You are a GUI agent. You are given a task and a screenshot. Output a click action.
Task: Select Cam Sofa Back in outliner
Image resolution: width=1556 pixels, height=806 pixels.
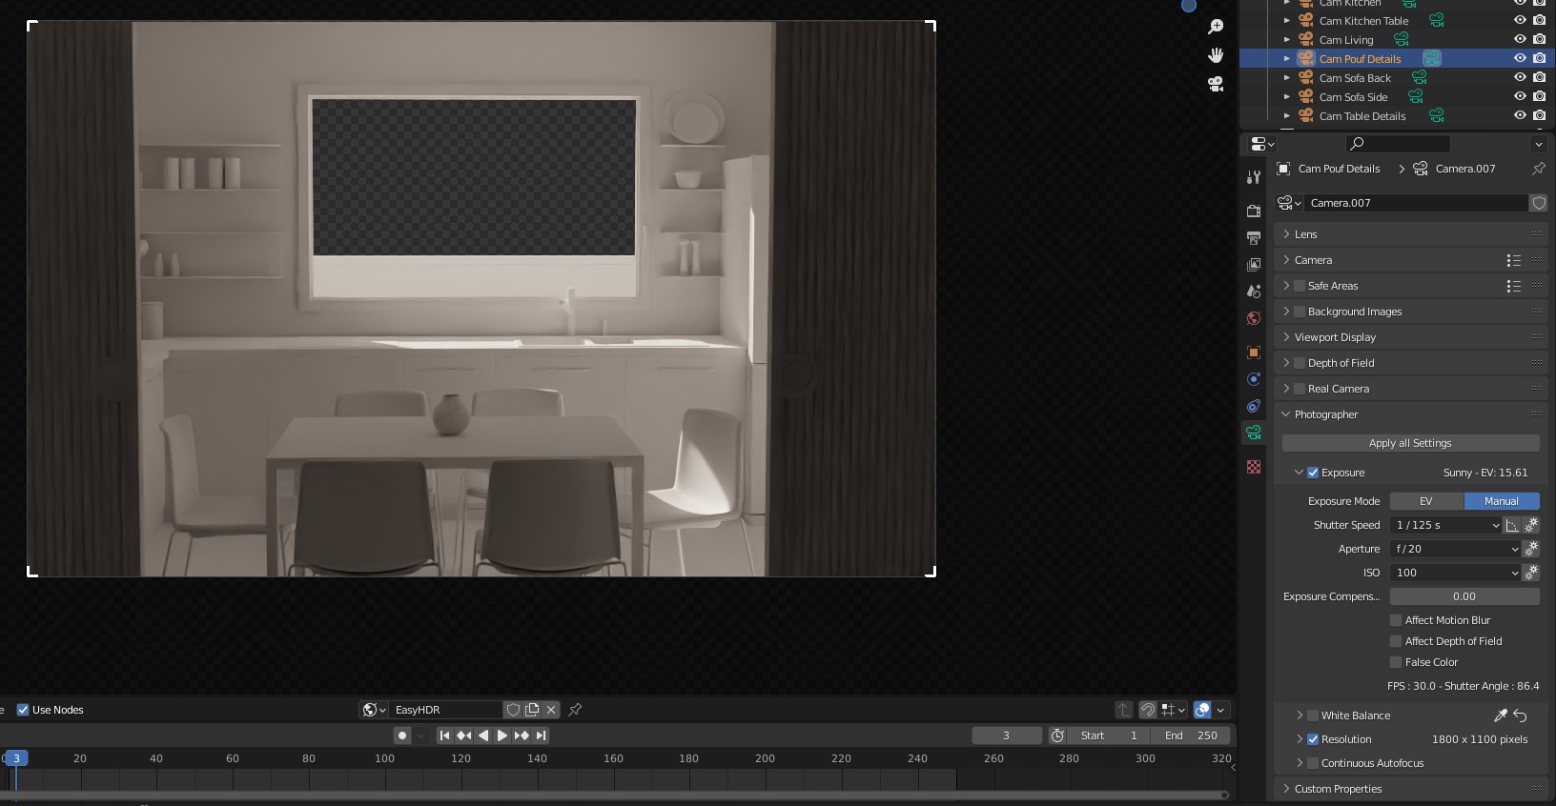[x=1355, y=78]
